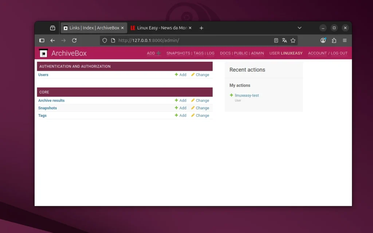373x233 pixels.
Task: Click the ArchiveBox logo icon
Action: 43,53
